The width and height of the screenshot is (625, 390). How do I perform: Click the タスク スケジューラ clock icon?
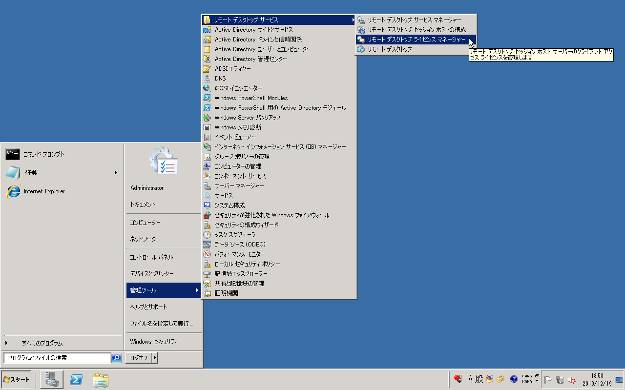click(207, 235)
